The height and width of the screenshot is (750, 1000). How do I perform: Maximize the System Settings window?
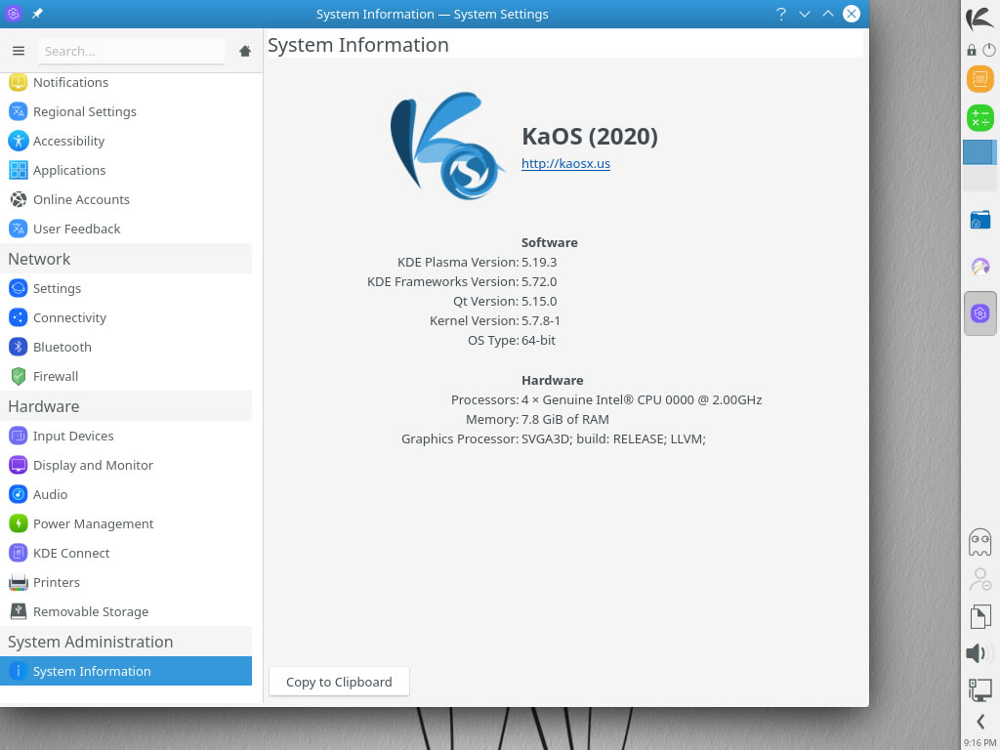click(828, 14)
